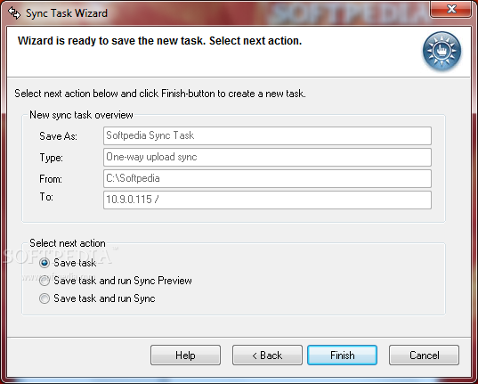
Task: Cancel the Sync Task Wizard
Action: [424, 355]
